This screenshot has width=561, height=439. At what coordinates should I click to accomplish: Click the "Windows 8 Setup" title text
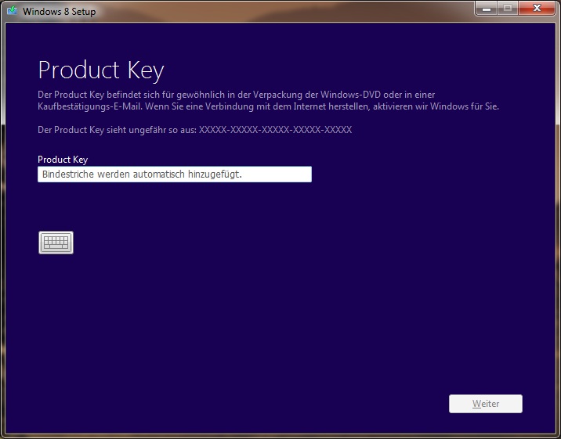60,12
